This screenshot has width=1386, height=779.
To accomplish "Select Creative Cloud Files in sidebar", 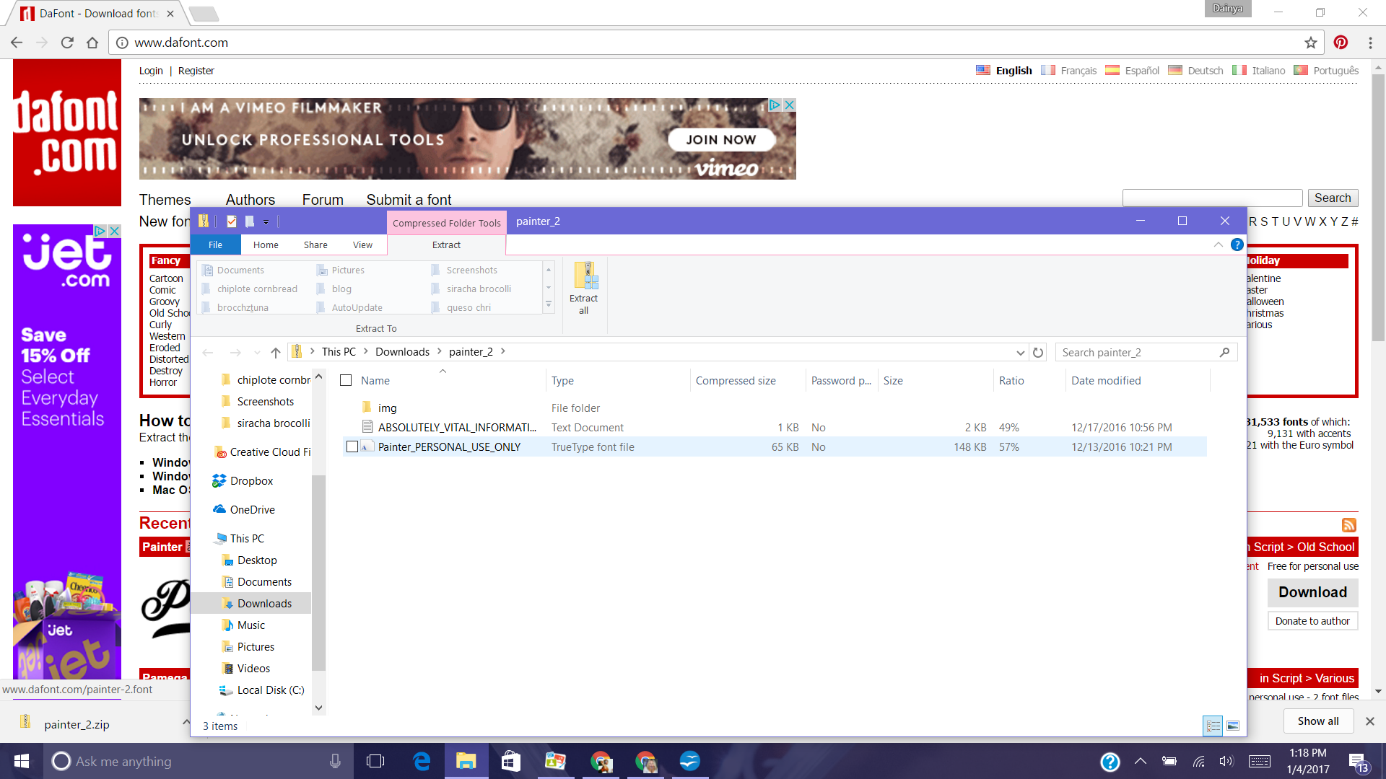I will pos(263,452).
